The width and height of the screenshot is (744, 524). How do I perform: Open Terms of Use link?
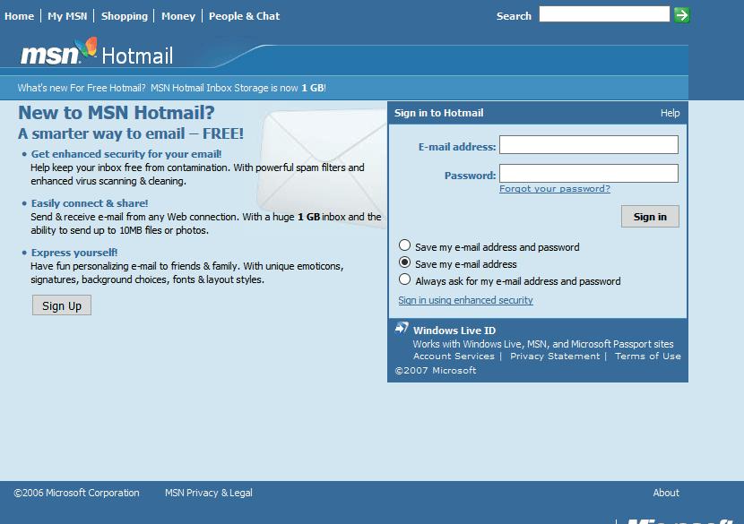pyautogui.click(x=648, y=356)
